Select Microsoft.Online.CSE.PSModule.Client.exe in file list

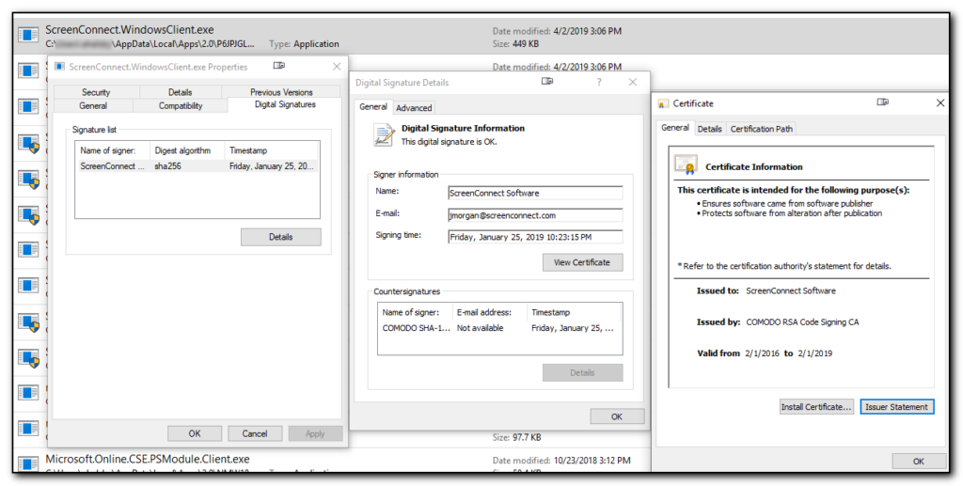pos(148,459)
